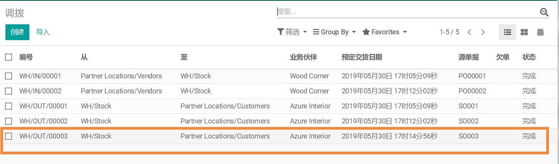This screenshot has width=559, height=164.
Task: Check the WH/IN/00001 row checkbox
Action: [9, 76]
